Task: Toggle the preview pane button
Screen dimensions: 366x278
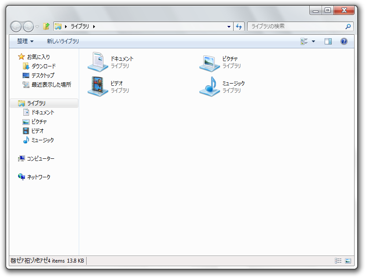Action: (328, 41)
